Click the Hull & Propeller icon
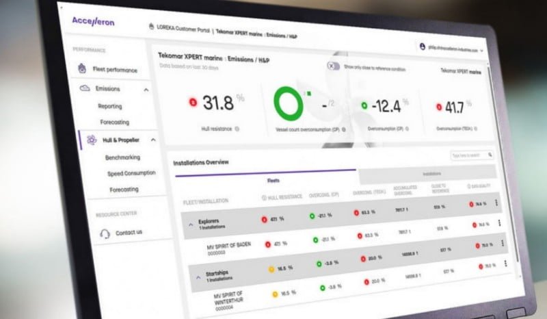This screenshot has width=547, height=319. click(90, 140)
